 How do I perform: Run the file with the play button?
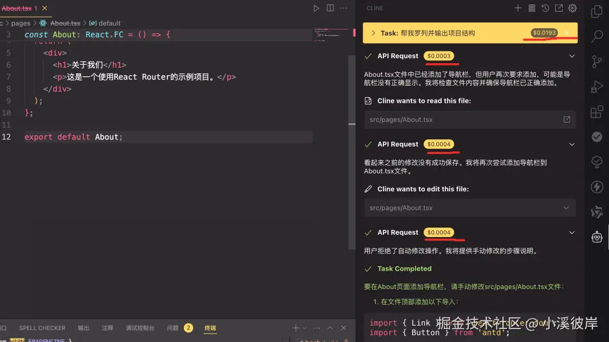[317, 7]
